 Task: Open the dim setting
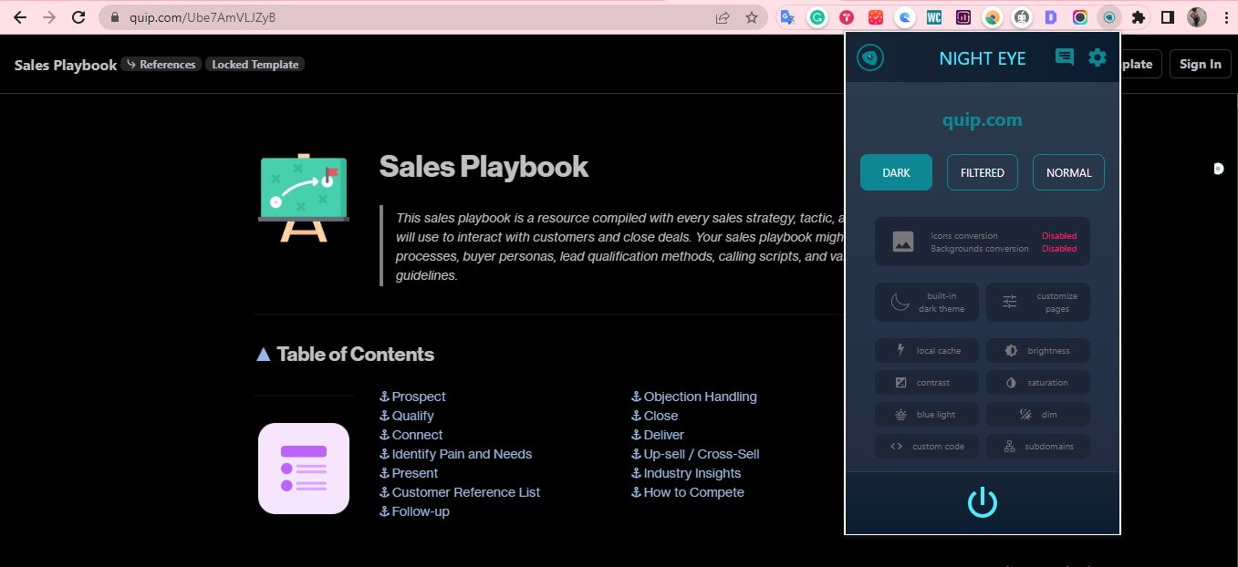[x=1038, y=414]
